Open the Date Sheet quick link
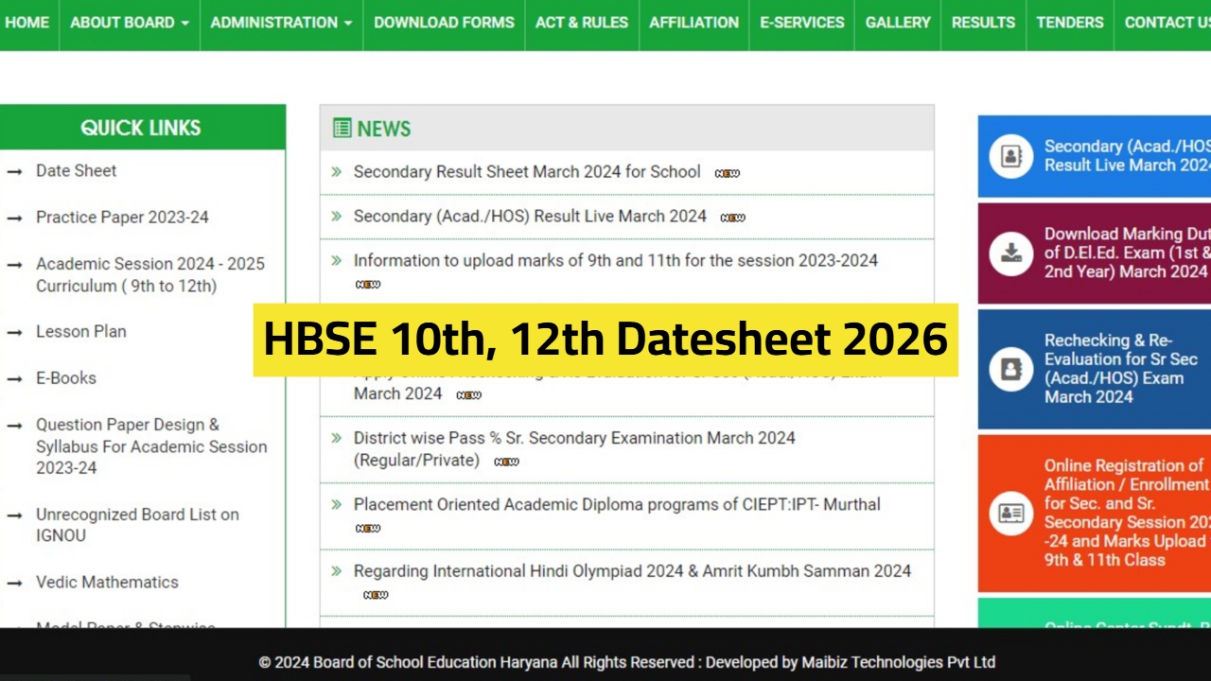The image size is (1211, 681). click(76, 171)
